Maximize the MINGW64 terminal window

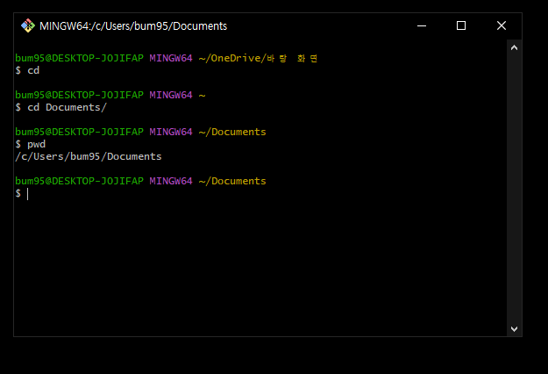pyautogui.click(x=461, y=25)
